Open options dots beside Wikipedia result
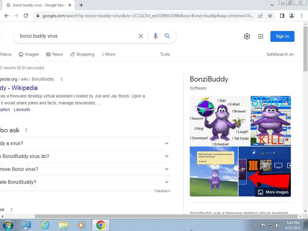Screen dimensions: 308x231 (x=61, y=79)
